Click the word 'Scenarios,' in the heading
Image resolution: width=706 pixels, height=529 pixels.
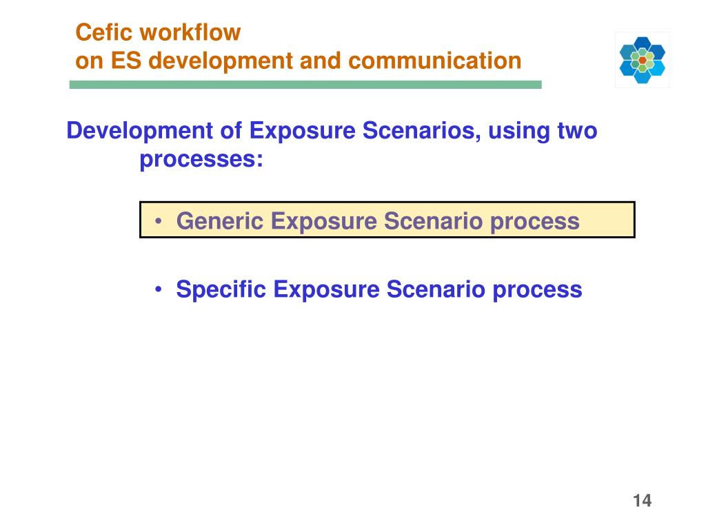pos(422,130)
